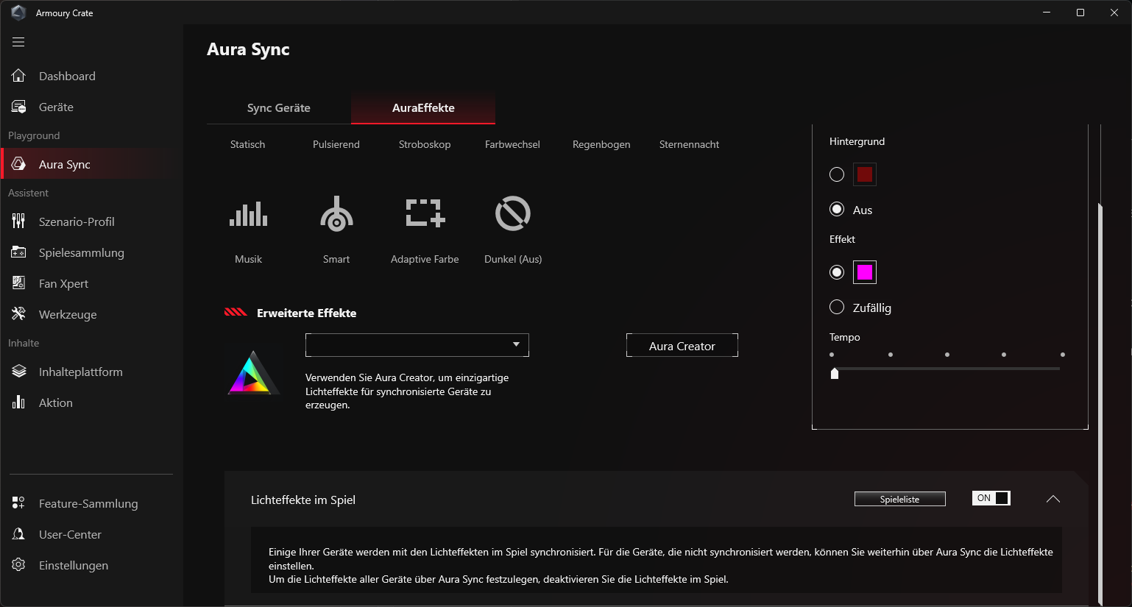This screenshot has width=1132, height=607.
Task: Select the Hintergrund color radio button
Action: (x=837, y=174)
